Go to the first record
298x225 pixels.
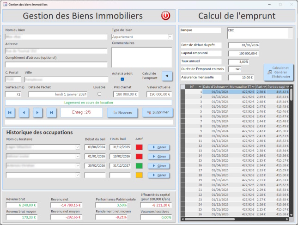(11, 112)
